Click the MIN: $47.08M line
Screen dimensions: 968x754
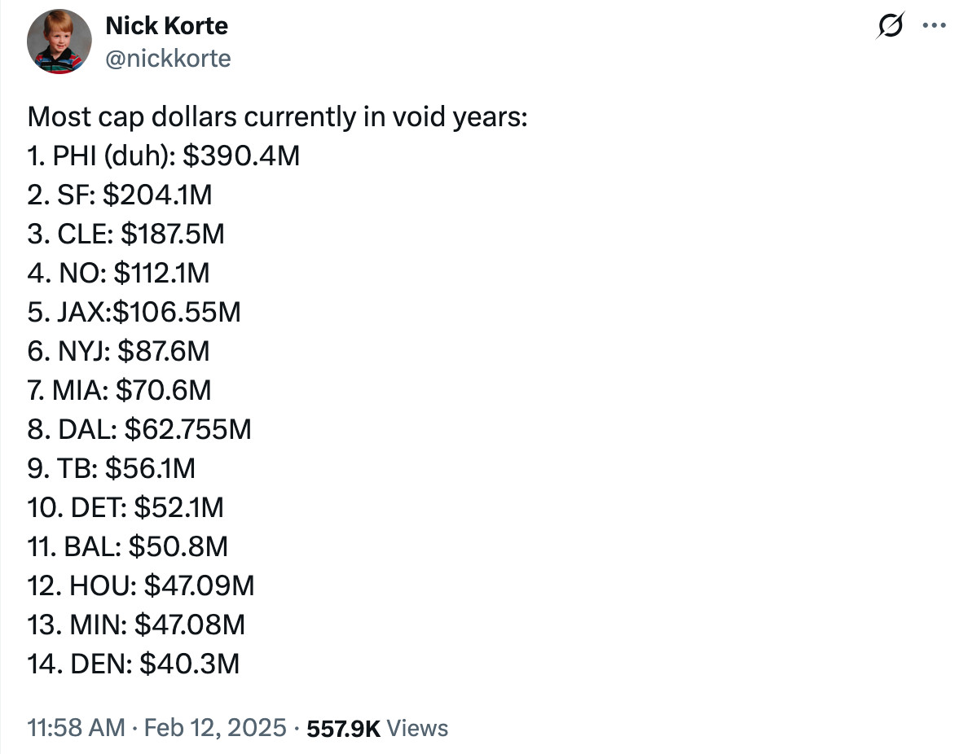point(135,625)
